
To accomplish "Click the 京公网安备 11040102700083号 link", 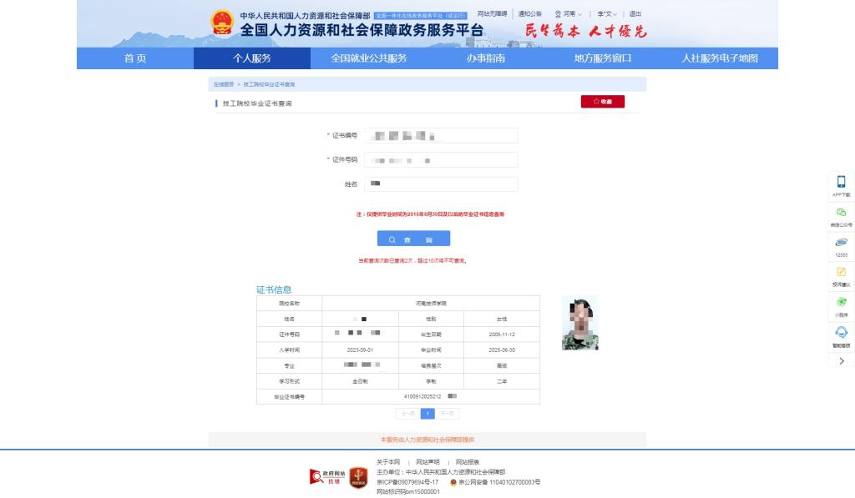I will pos(499,482).
